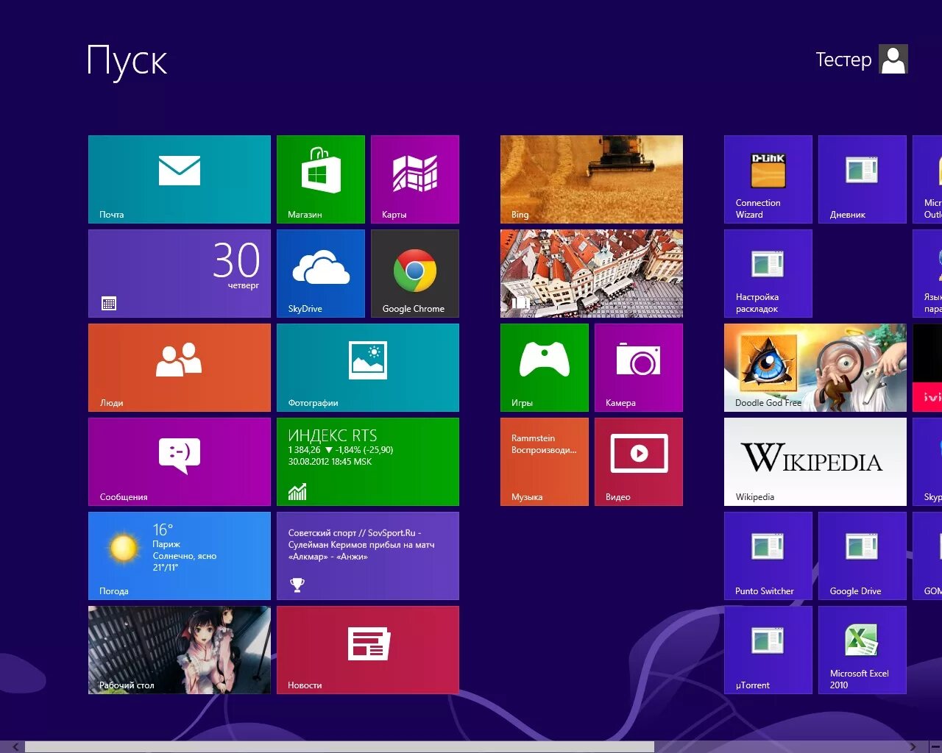This screenshot has height=753, width=942.
Task: Open the Рабочий стол desktop tile
Action: point(180,650)
